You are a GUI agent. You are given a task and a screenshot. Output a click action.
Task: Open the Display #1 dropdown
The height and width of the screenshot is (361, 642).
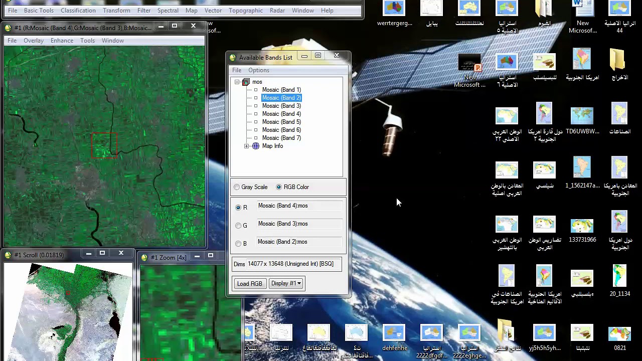point(286,283)
